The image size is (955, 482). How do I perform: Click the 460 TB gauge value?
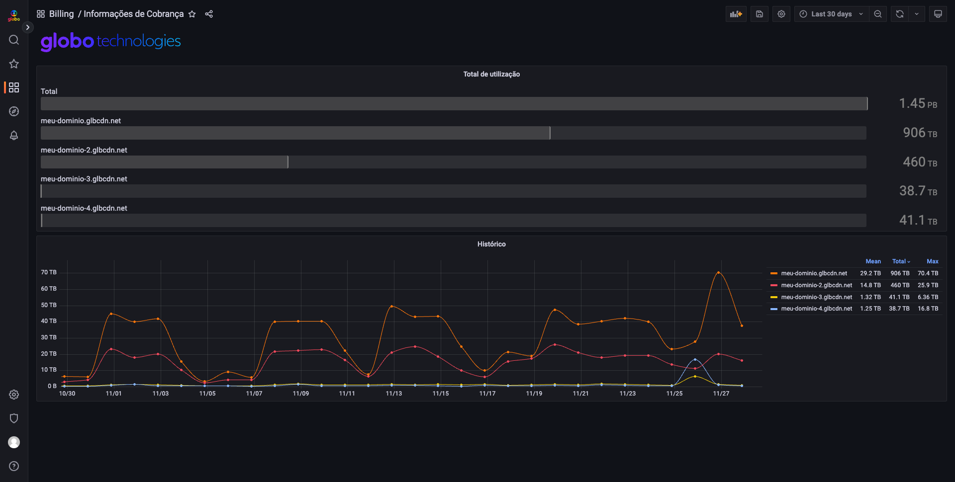[920, 162]
